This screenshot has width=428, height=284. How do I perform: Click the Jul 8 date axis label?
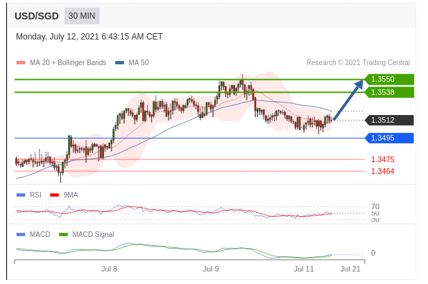click(x=109, y=269)
